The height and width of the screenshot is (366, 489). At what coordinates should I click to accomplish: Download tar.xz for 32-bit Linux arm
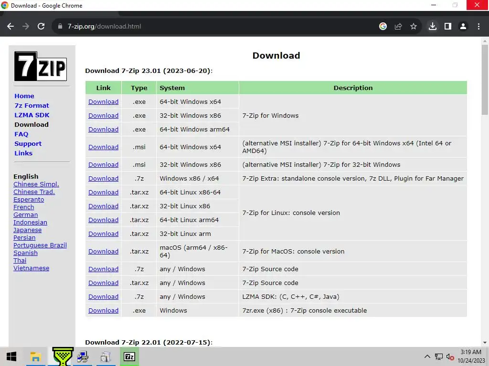tap(103, 234)
